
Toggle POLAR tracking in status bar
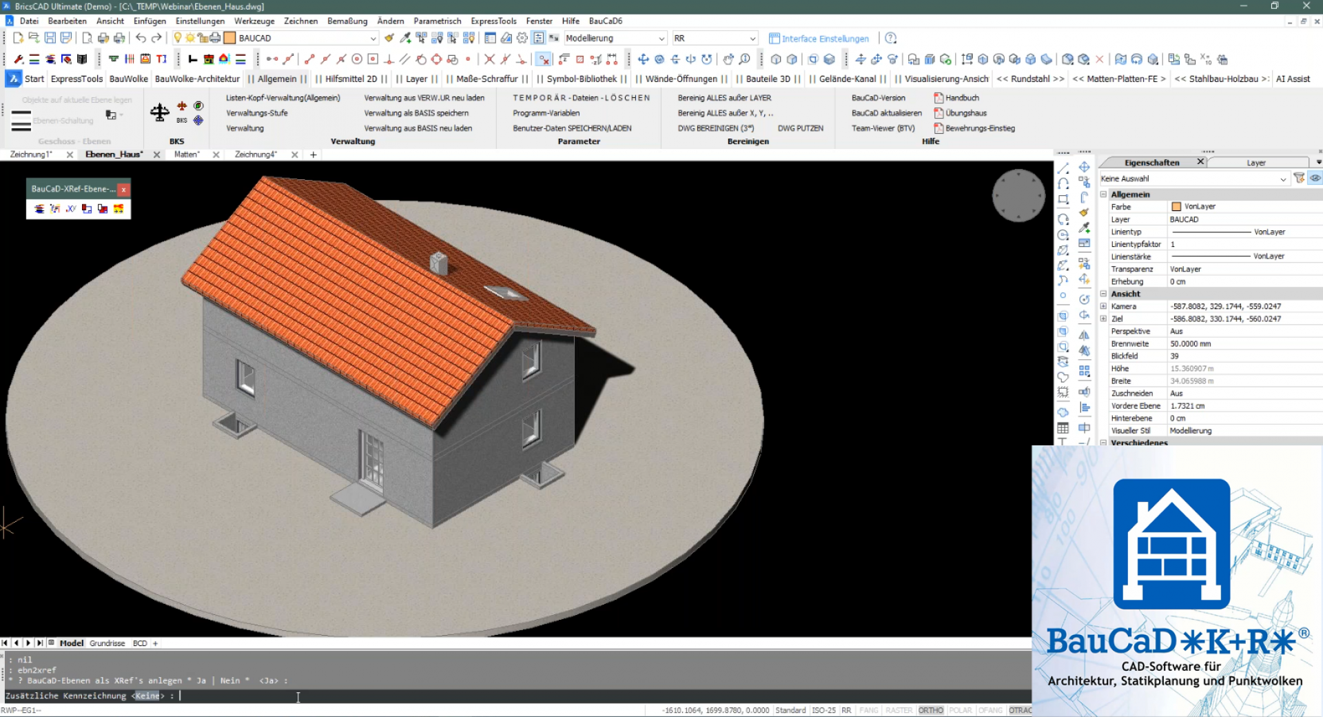coord(961,710)
